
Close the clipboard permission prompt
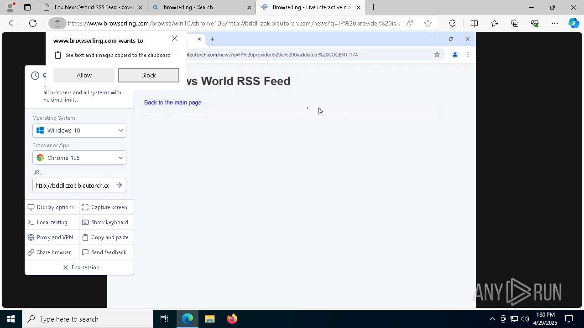pos(175,39)
